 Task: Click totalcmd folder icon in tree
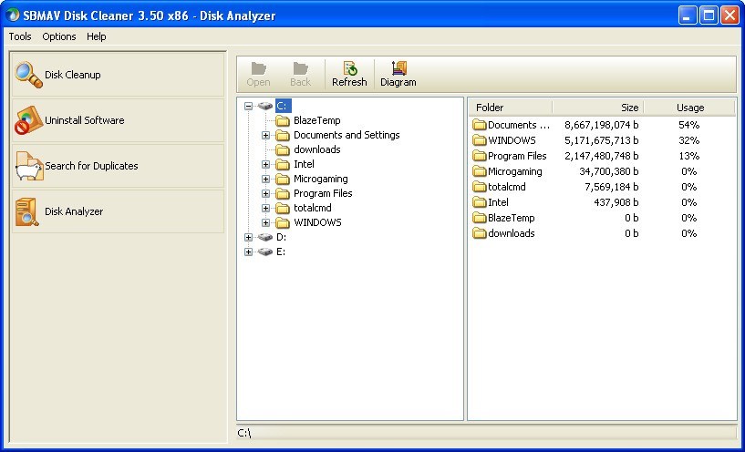click(283, 208)
